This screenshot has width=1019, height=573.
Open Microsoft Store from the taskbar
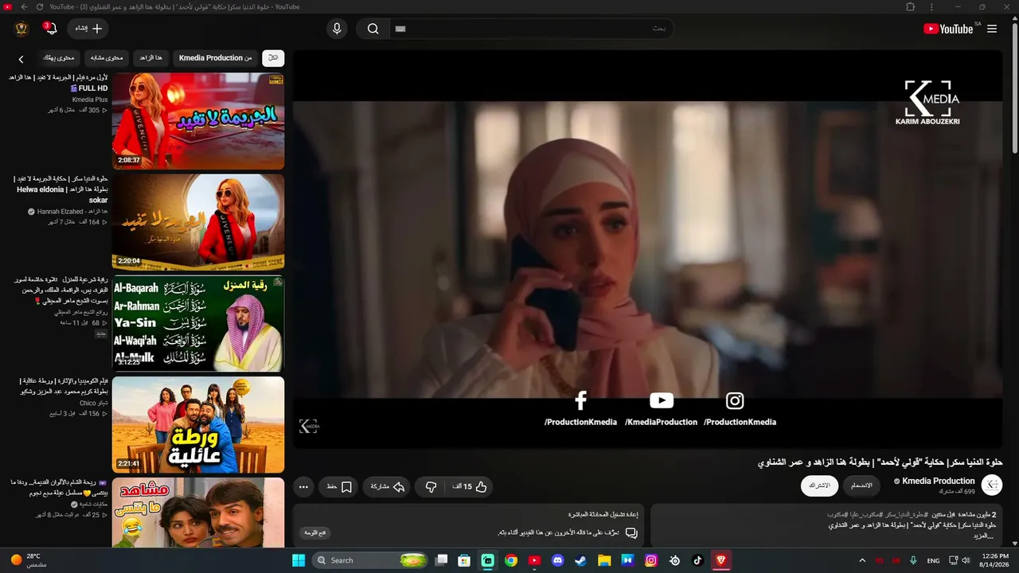(x=464, y=560)
